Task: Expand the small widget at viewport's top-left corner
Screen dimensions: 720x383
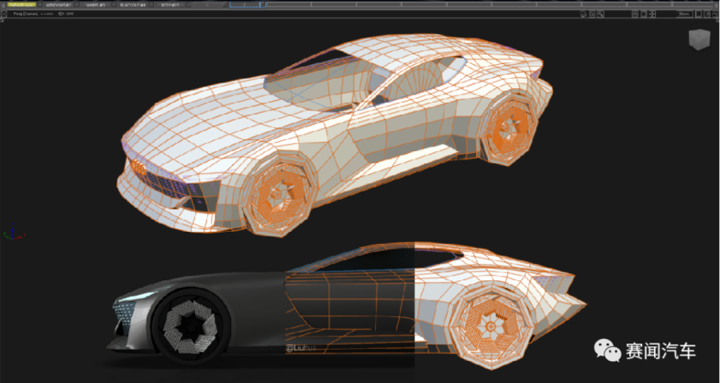Action: [x=4, y=14]
